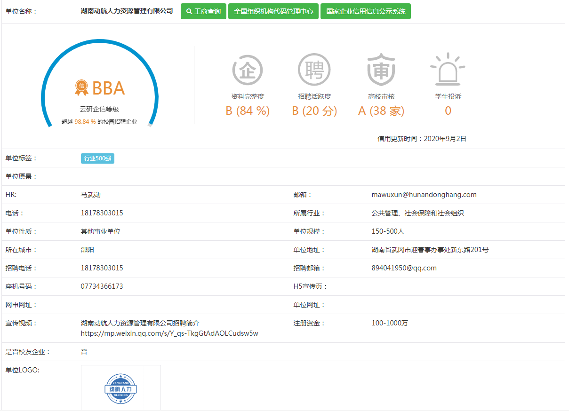The image size is (569, 411).
Task: Click the 资料完整度 enterprise icon
Action: pos(248,70)
